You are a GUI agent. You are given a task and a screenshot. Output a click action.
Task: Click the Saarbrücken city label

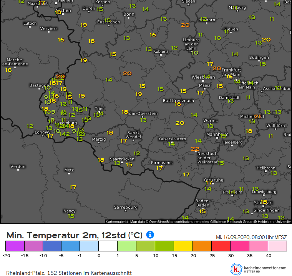pyautogui.click(x=122, y=159)
